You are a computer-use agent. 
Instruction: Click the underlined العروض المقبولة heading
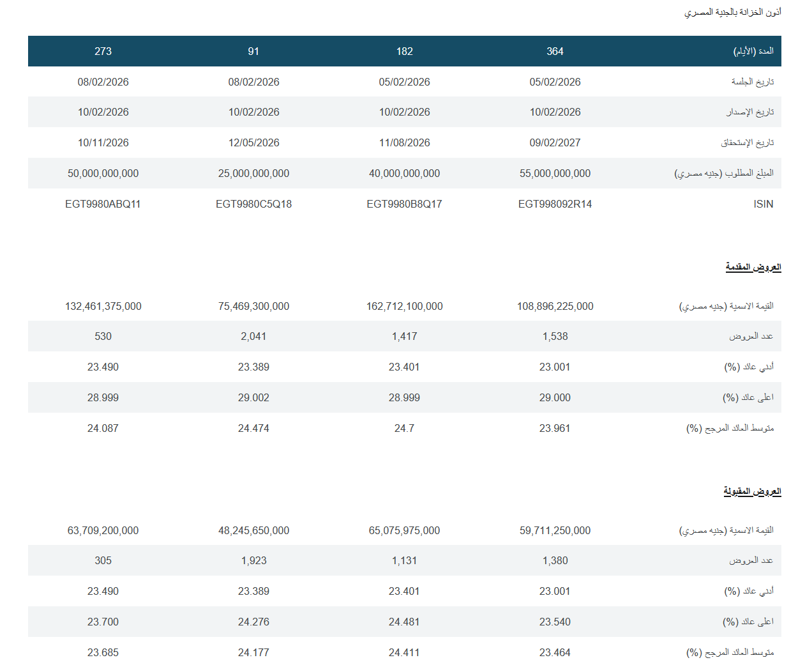[x=752, y=491]
